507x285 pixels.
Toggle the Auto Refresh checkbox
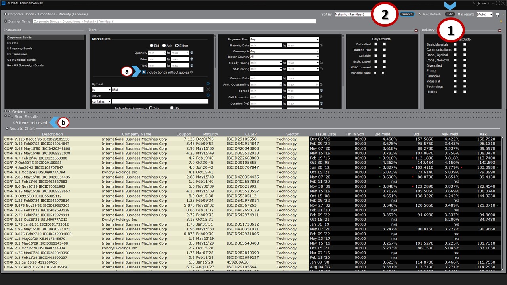tap(420, 14)
